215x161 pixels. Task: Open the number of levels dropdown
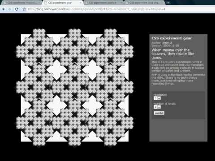point(157,107)
